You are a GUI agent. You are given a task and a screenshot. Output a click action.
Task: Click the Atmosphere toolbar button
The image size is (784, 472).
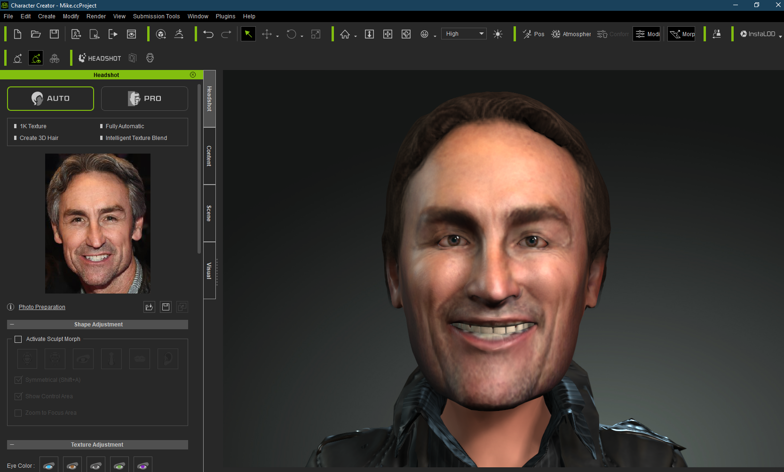coord(571,34)
